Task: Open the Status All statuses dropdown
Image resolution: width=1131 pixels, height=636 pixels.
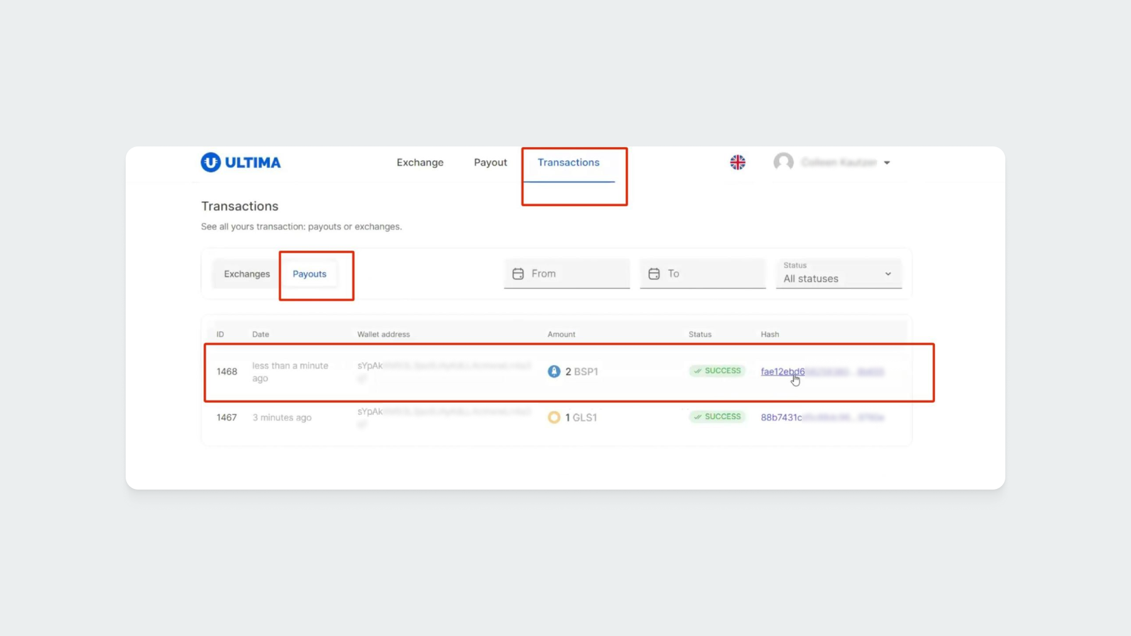Action: 838,274
